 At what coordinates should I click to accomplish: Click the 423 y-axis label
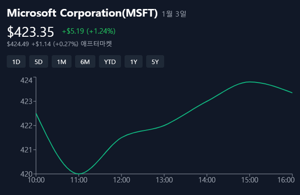pos(26,101)
